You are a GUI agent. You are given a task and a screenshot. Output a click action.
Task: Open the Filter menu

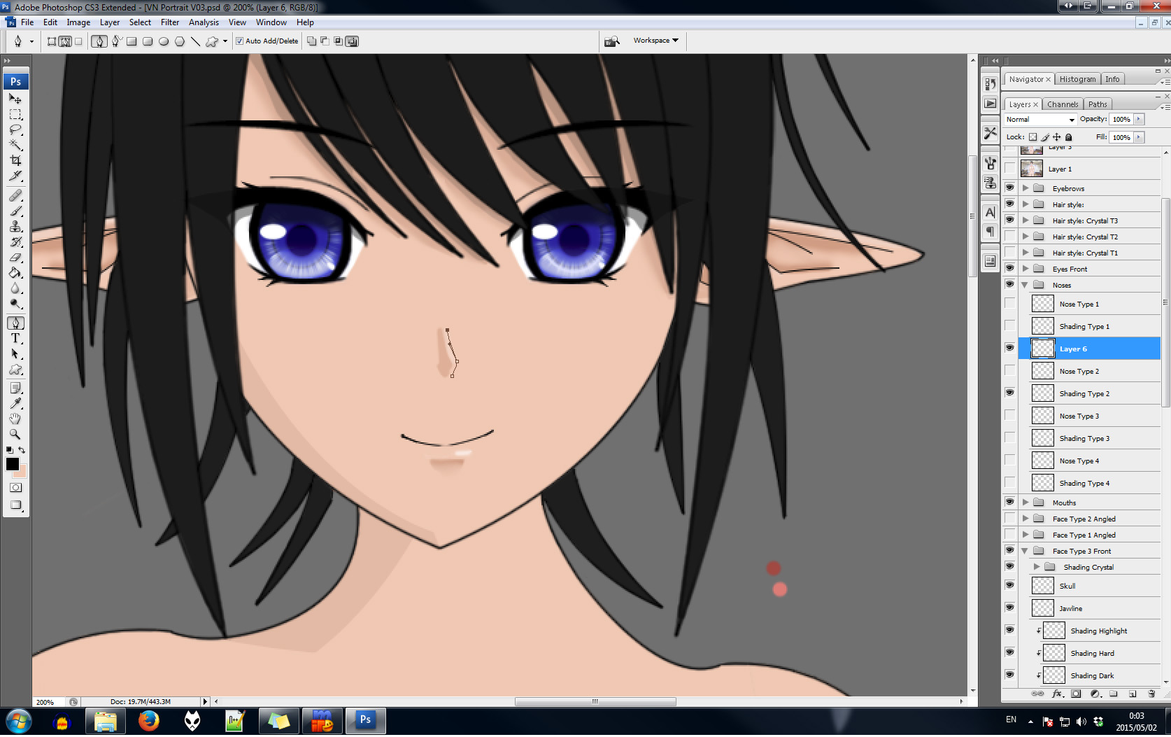[x=170, y=22]
